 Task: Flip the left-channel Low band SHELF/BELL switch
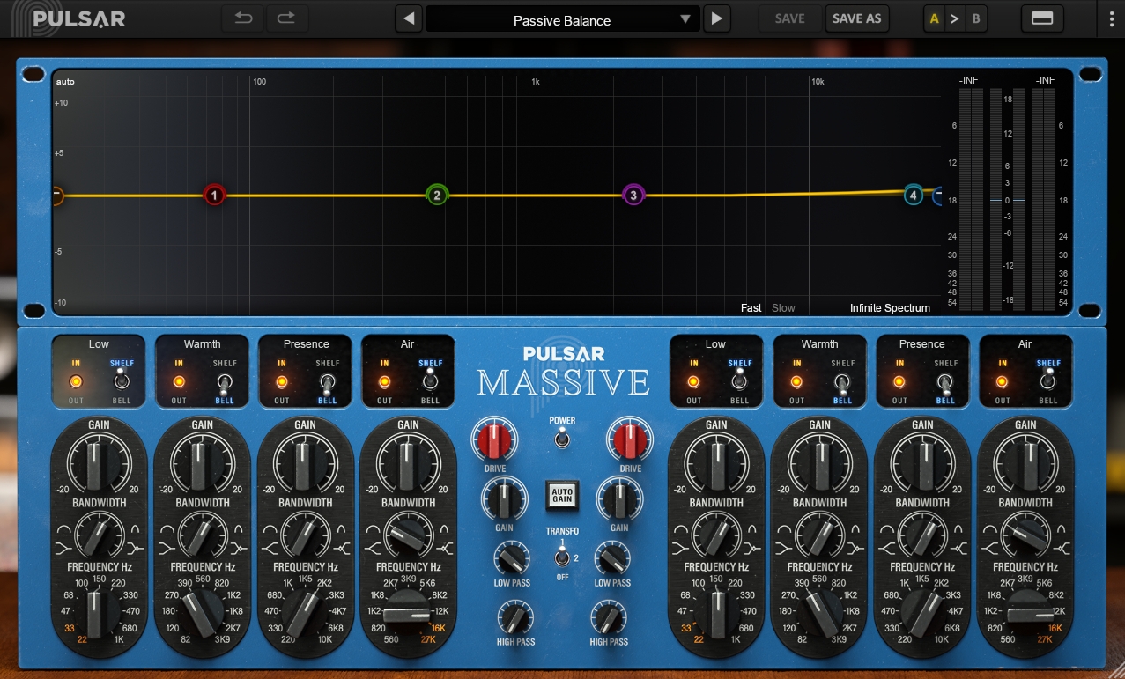[x=122, y=381]
